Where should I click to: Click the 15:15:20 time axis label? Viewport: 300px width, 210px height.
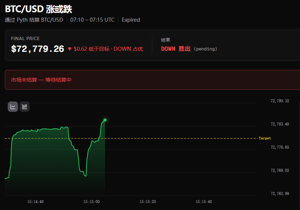(x=148, y=202)
